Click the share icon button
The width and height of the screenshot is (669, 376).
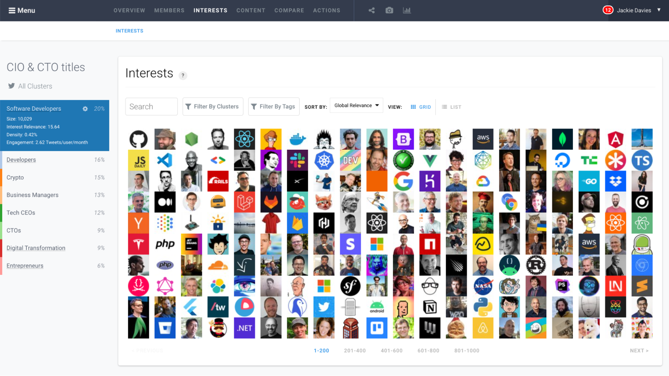tap(372, 10)
